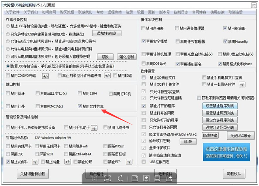Click the save floppy disk icon

(134, 178)
